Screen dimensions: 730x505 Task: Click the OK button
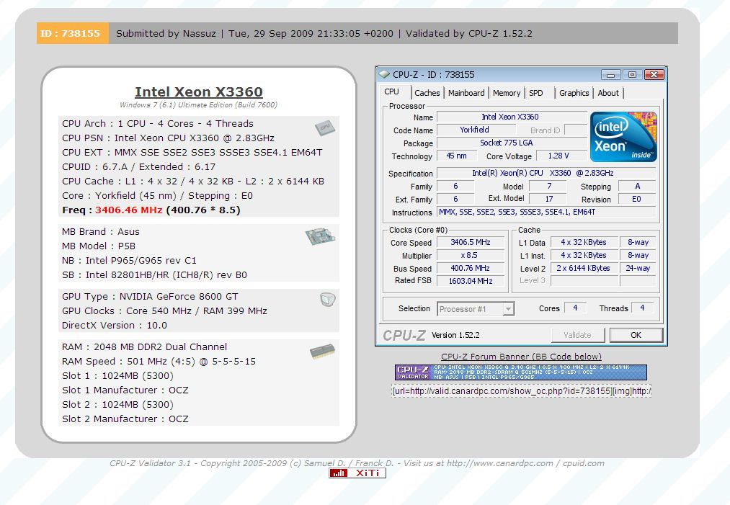pyautogui.click(x=636, y=335)
